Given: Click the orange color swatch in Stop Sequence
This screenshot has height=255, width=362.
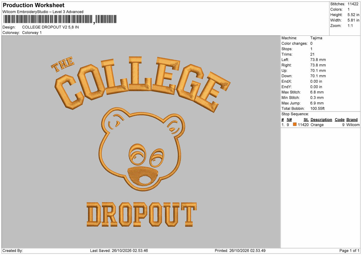Looking at the screenshot, I should pyautogui.click(x=295, y=124).
